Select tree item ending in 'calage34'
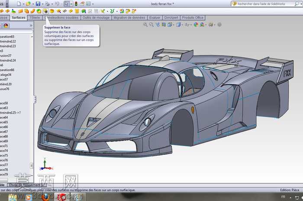 click(6, 75)
